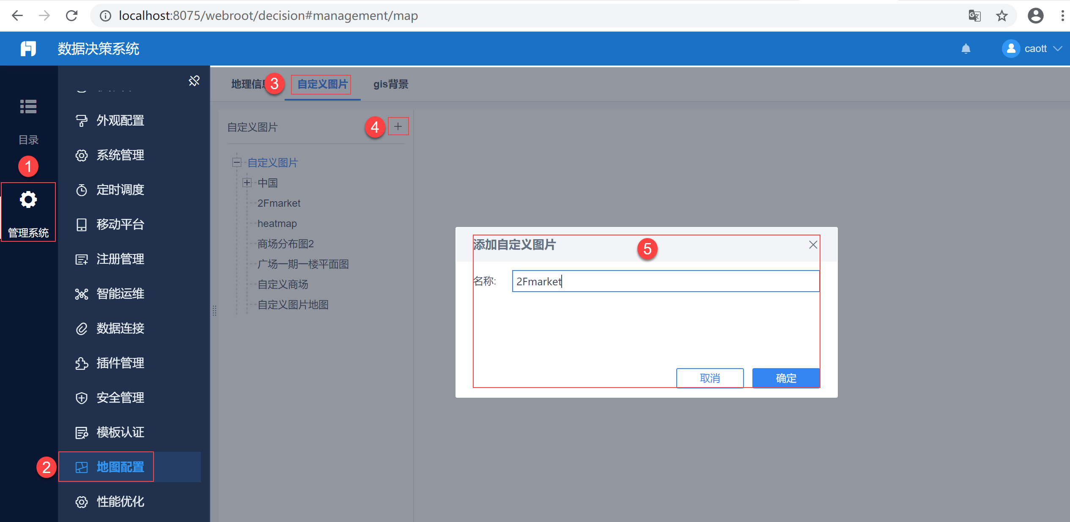Click the notification bell icon

[x=966, y=49]
